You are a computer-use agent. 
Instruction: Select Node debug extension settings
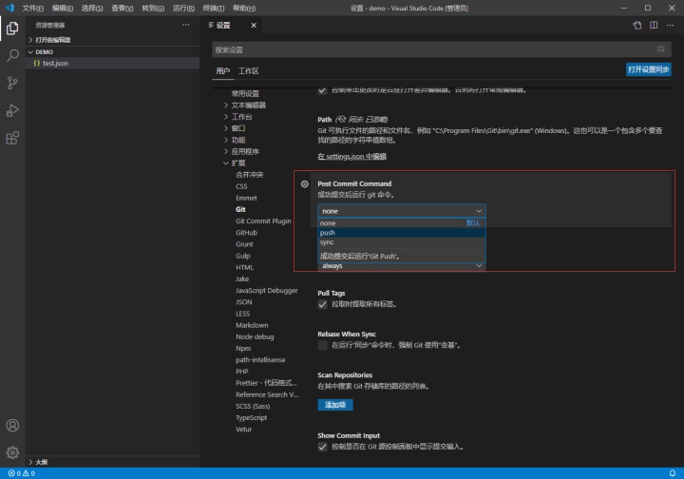coord(255,336)
